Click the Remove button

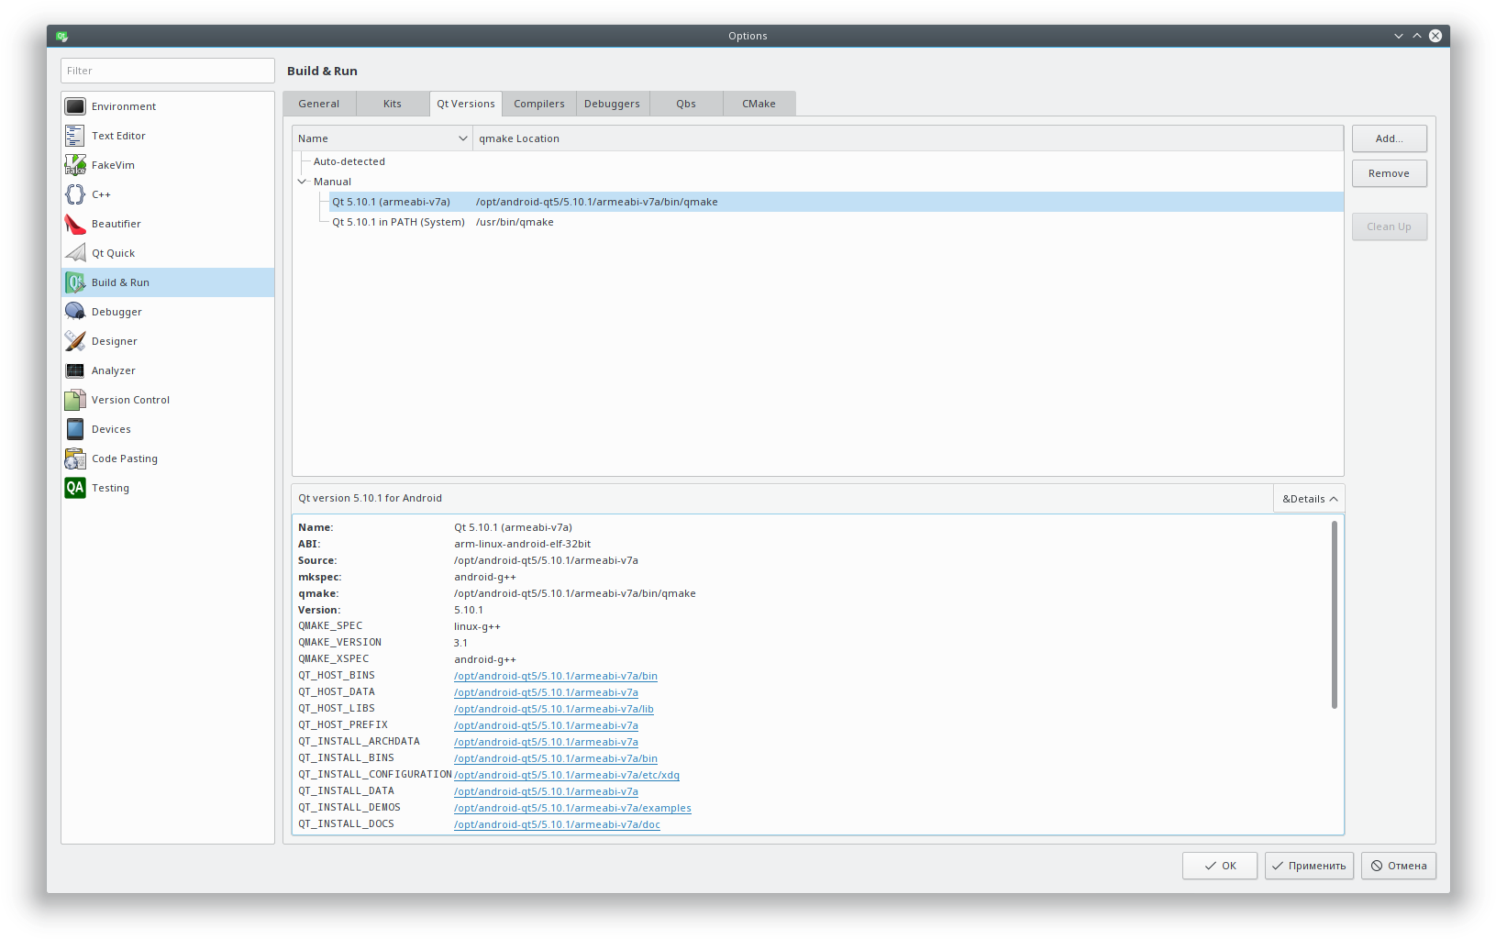(1389, 173)
